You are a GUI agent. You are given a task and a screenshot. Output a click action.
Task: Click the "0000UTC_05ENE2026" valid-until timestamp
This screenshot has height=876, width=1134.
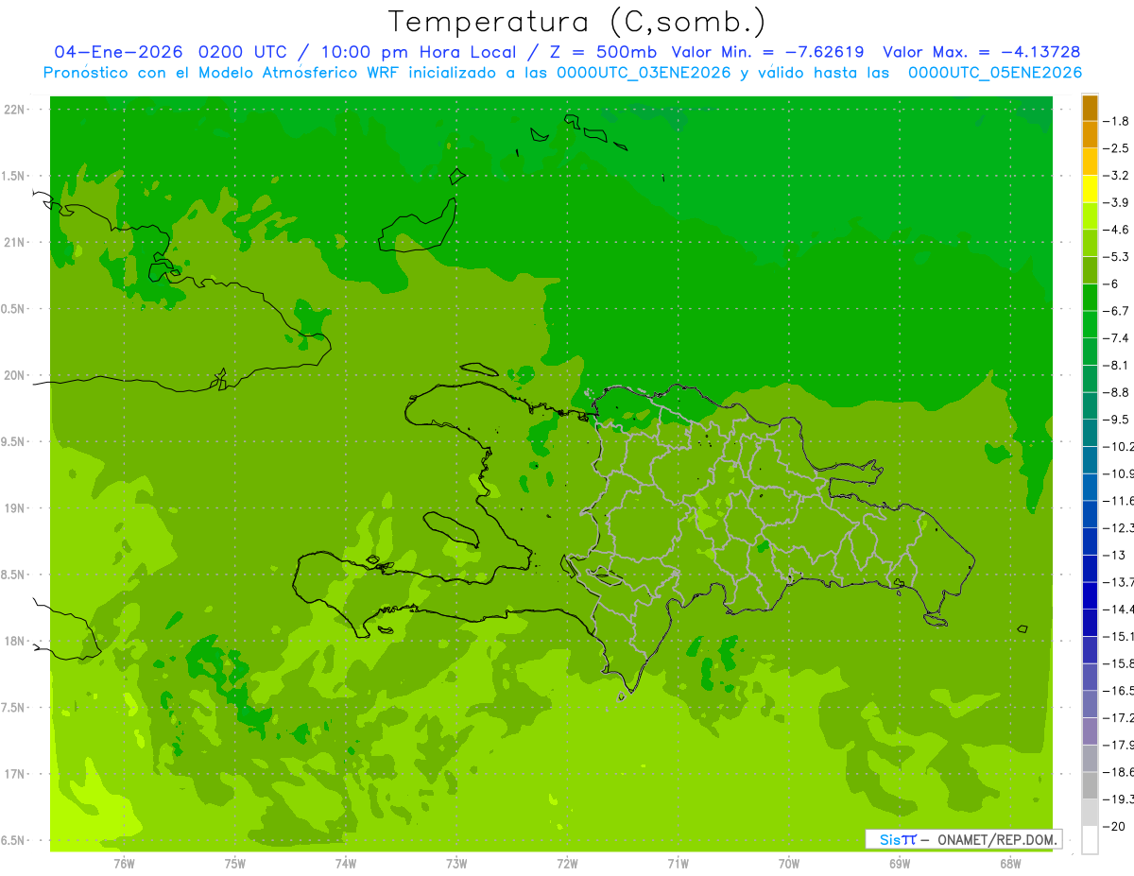click(x=994, y=73)
